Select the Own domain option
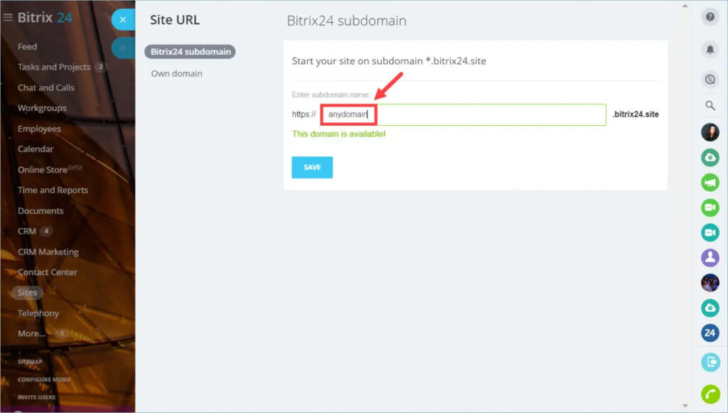This screenshot has width=728, height=413. tap(176, 73)
